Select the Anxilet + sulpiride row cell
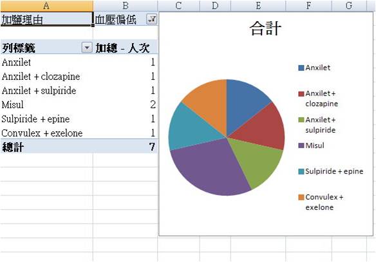376x262 pixels. (x=46, y=91)
